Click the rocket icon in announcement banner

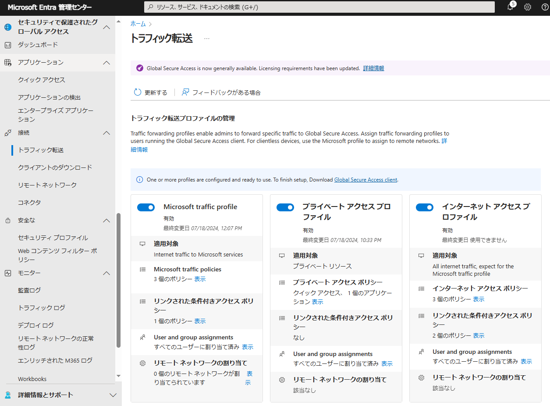coord(139,68)
